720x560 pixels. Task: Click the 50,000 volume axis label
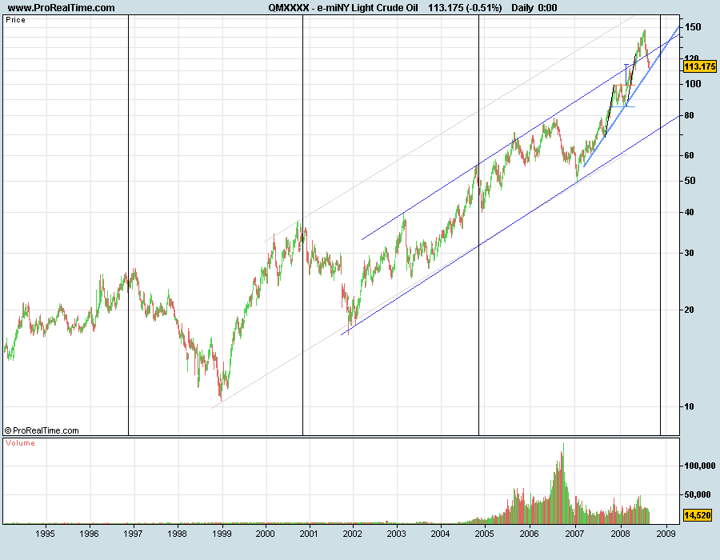[x=697, y=494]
